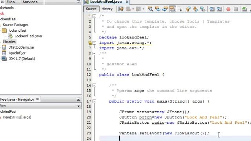Screen dimensions: 251x141
Task: Open the History view
Action: click(107, 9)
